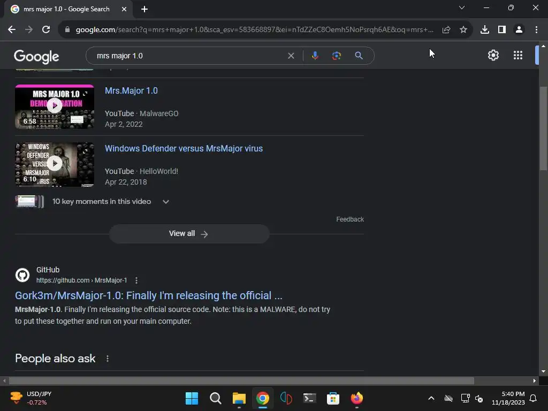Open Chrome three-dot menu

(x=536, y=30)
